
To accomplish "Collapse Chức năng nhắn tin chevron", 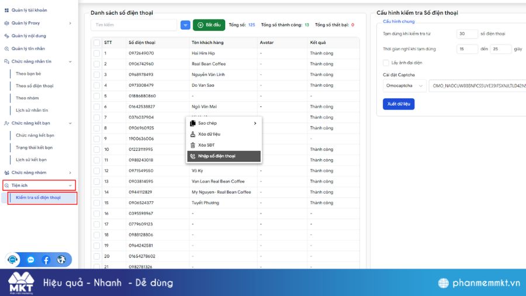I will [x=70, y=61].
